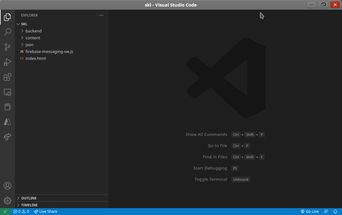Viewport: 342px width, 215px height.
Task: Start Live Share from the status bar
Action: [x=45, y=212]
